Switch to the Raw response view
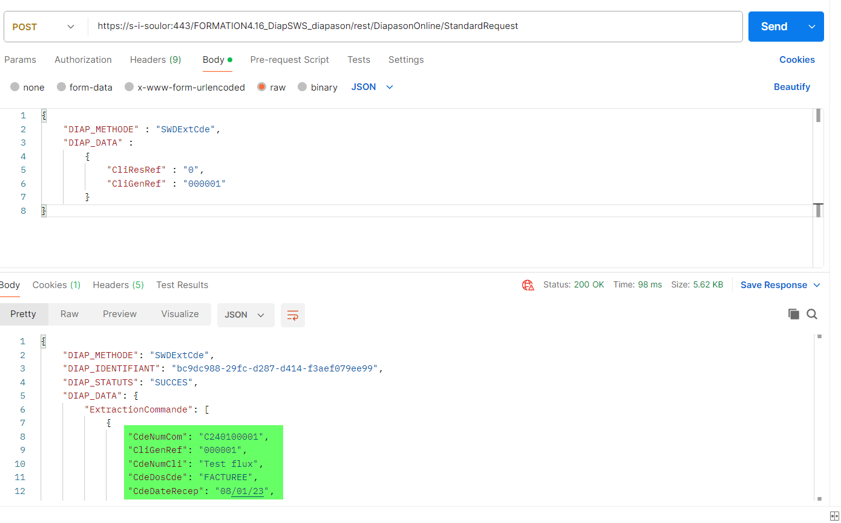841x523 pixels. click(x=70, y=314)
